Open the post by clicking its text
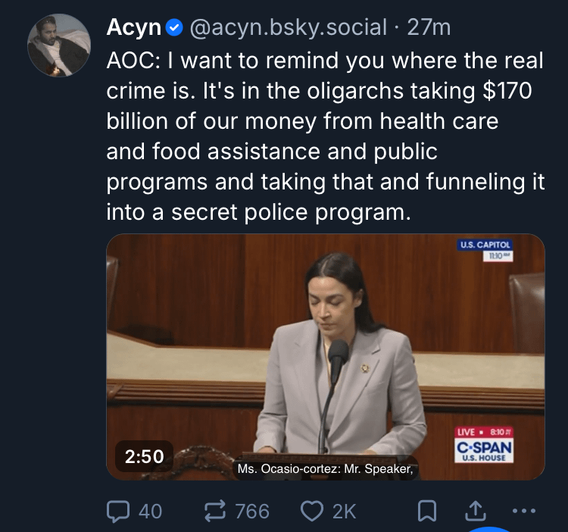568x532 pixels. click(318, 136)
